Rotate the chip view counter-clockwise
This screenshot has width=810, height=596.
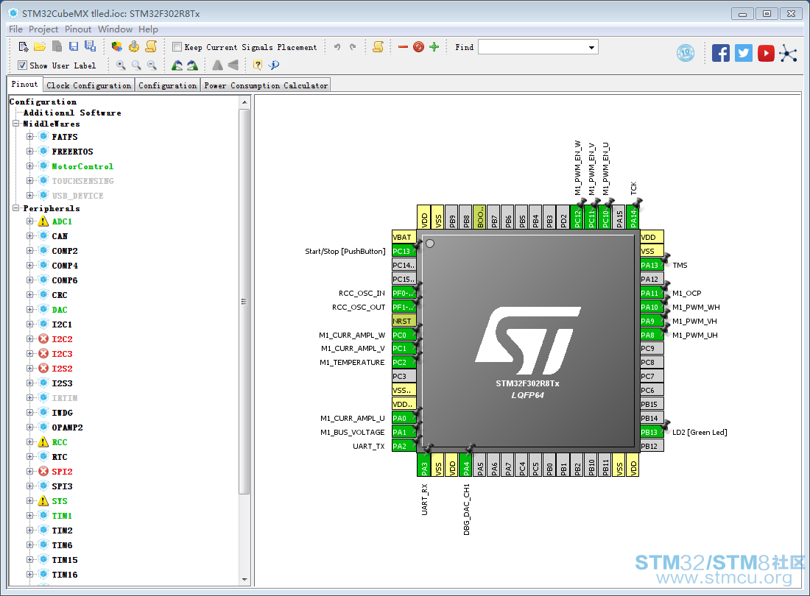pyautogui.click(x=177, y=65)
